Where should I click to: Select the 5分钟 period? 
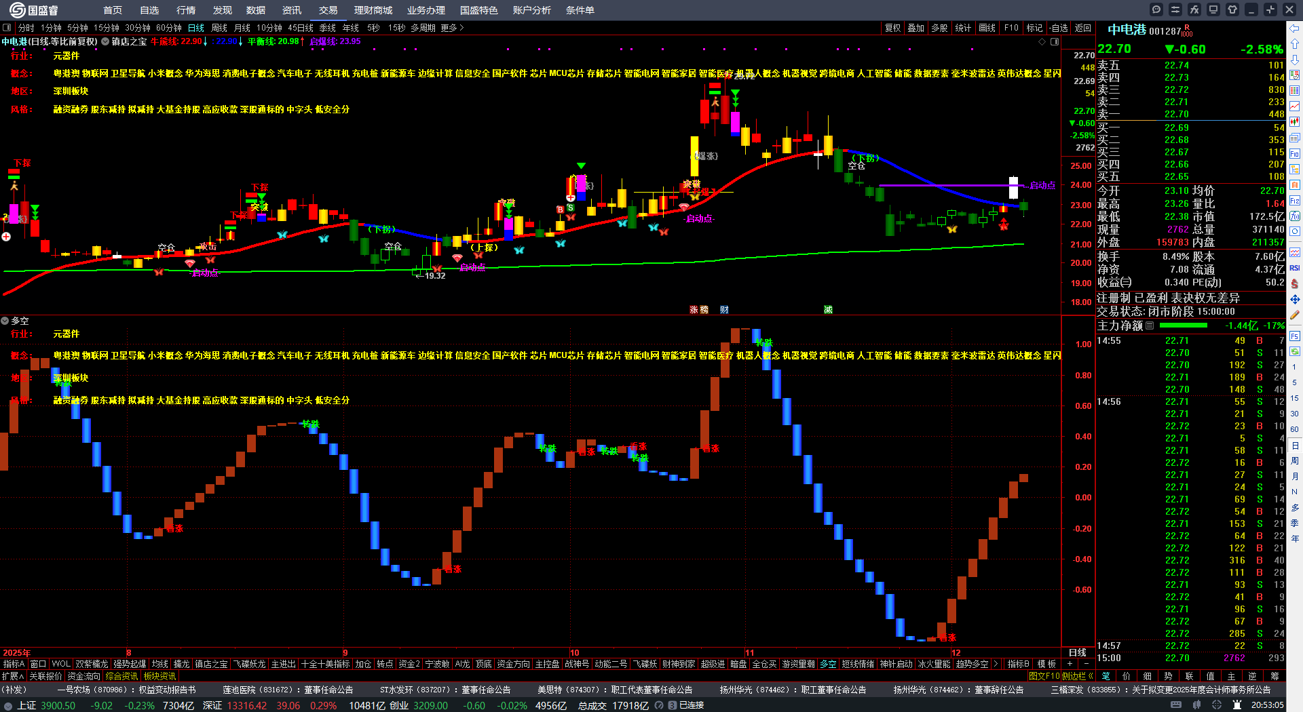tap(77, 28)
